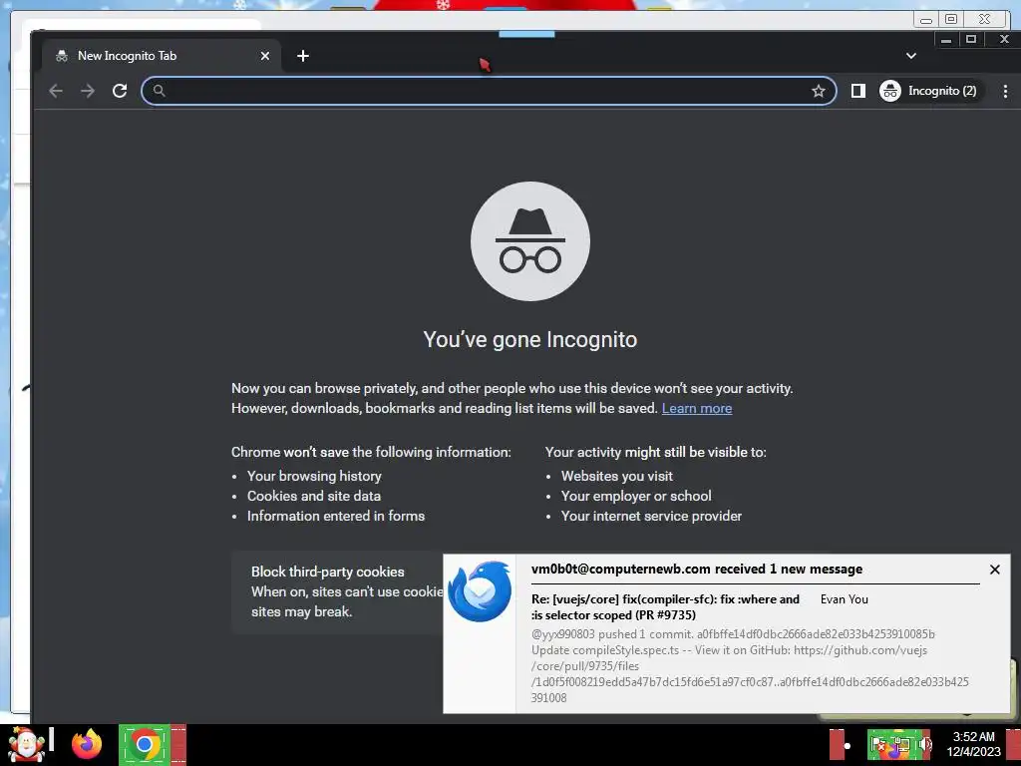Open the vuejs/core email subject
The image size is (1021, 766).
665,607
